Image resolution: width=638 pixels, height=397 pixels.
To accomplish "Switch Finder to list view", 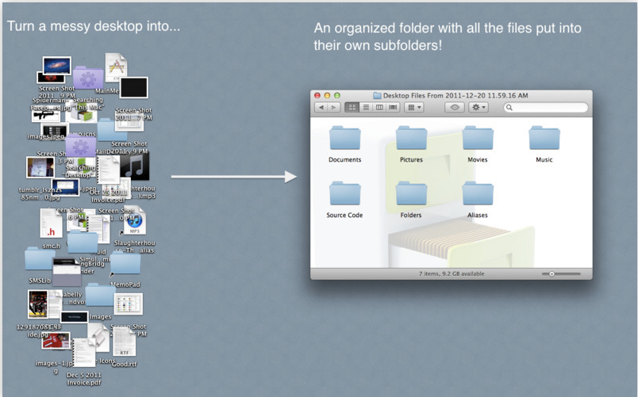I will pos(366,107).
